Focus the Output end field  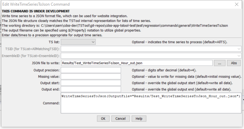click(x=91, y=89)
